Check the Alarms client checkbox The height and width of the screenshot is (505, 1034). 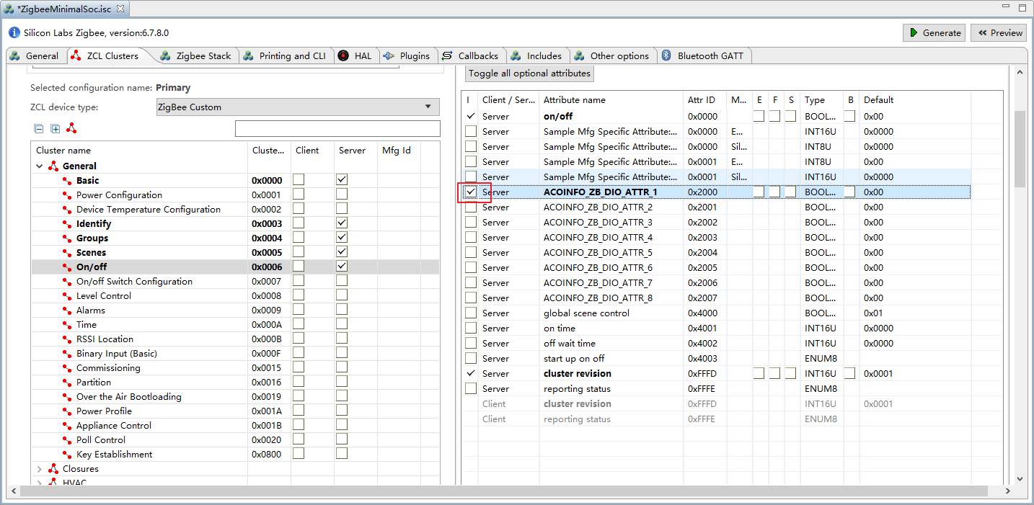point(299,310)
